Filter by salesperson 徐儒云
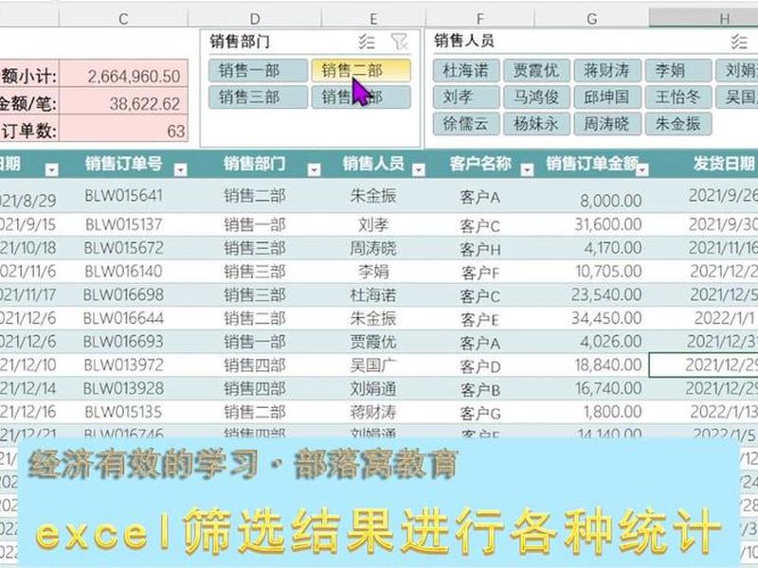This screenshot has width=758, height=568. (466, 124)
